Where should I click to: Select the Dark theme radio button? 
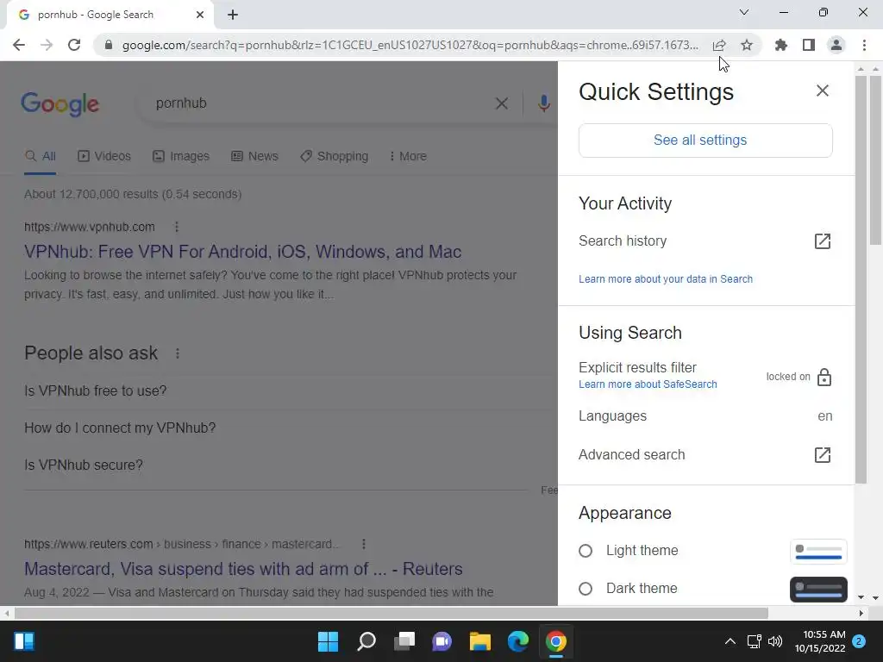point(586,589)
